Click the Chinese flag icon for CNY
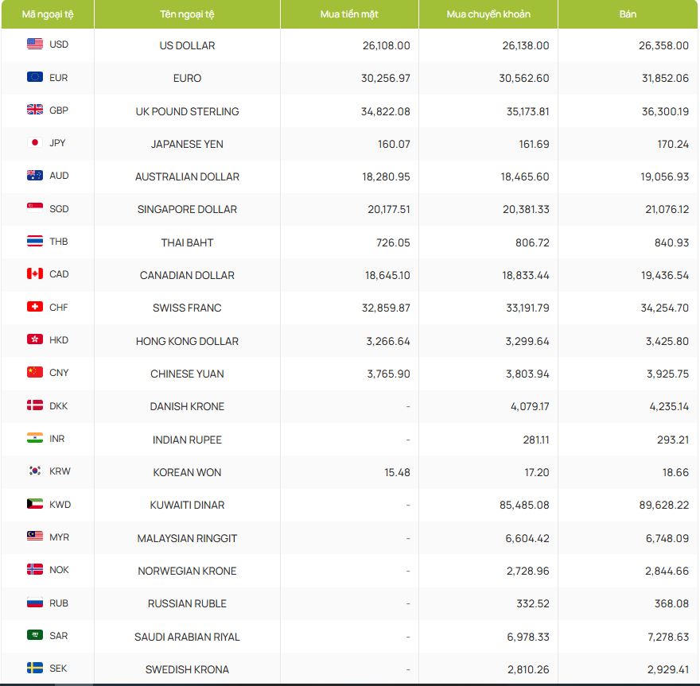 coord(35,372)
